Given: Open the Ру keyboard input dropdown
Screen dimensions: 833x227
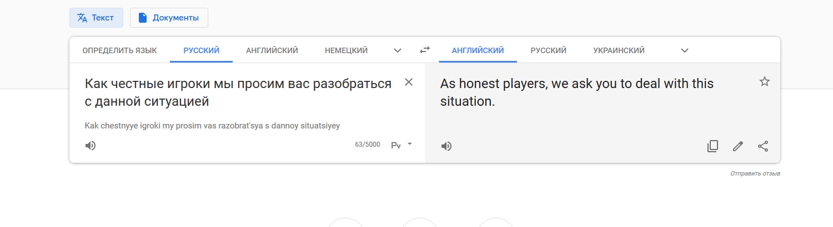Looking at the screenshot, I should (x=402, y=145).
